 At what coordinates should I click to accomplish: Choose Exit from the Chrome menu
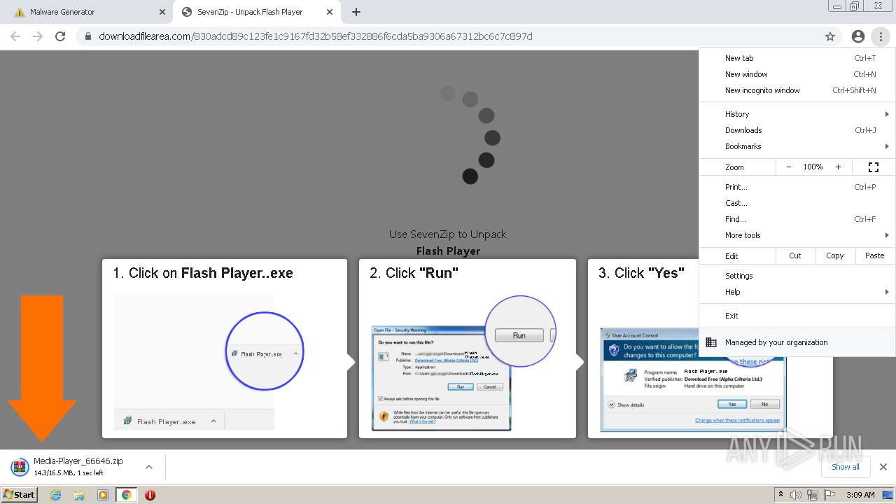(x=797, y=316)
